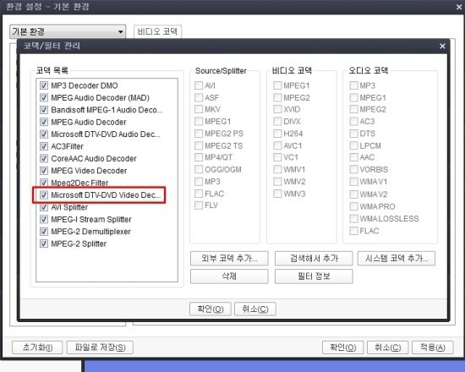The image size is (465, 372).
Task: Cancel codec dialog with 취소(C)
Action: coord(255,309)
